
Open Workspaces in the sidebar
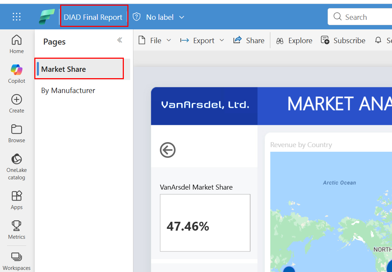point(17,261)
